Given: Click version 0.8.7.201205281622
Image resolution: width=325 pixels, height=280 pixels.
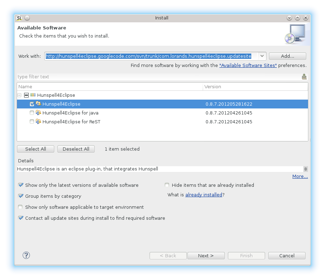Looking at the screenshot, I should [x=229, y=104].
